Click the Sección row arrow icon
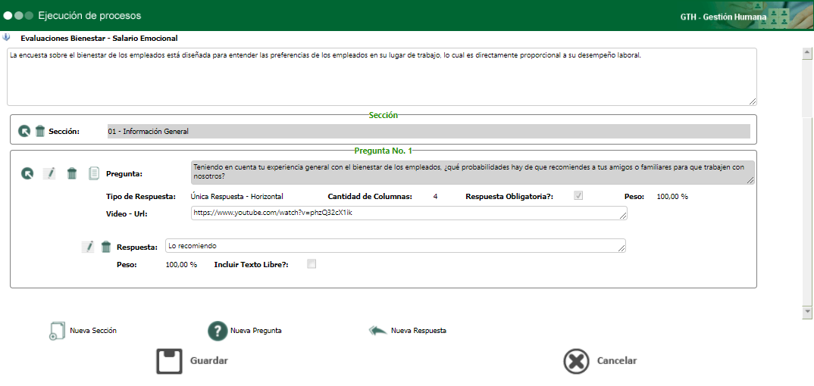 24,131
